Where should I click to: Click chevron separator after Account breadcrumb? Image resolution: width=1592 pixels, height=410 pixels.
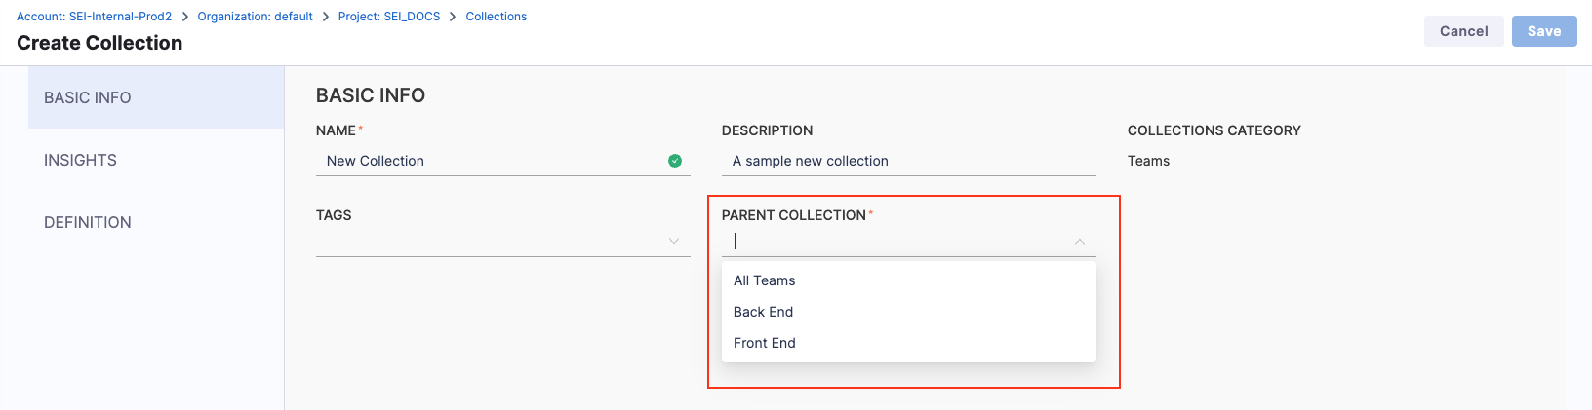(x=184, y=17)
